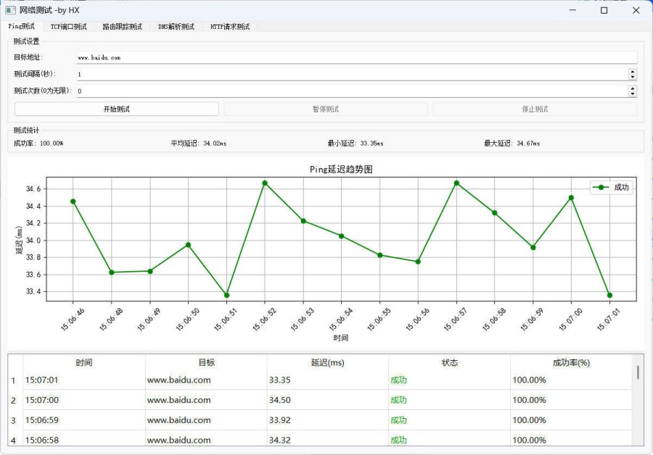Screen dimensions: 653x455
Task: Click the 目标地址 input field
Action: [356, 57]
